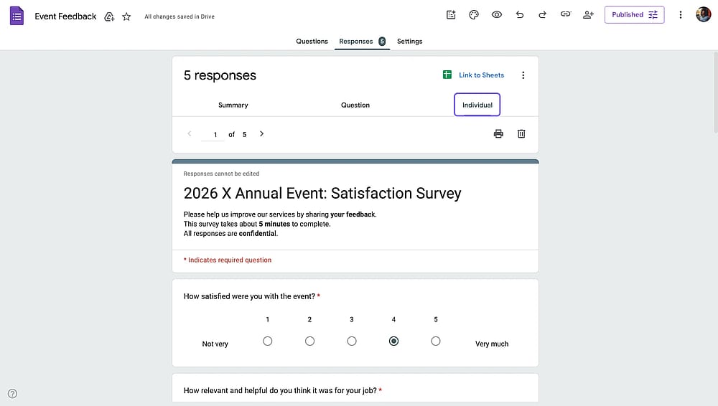Screen dimensions: 718x406
Task: Show the Summary view
Action: pos(233,105)
